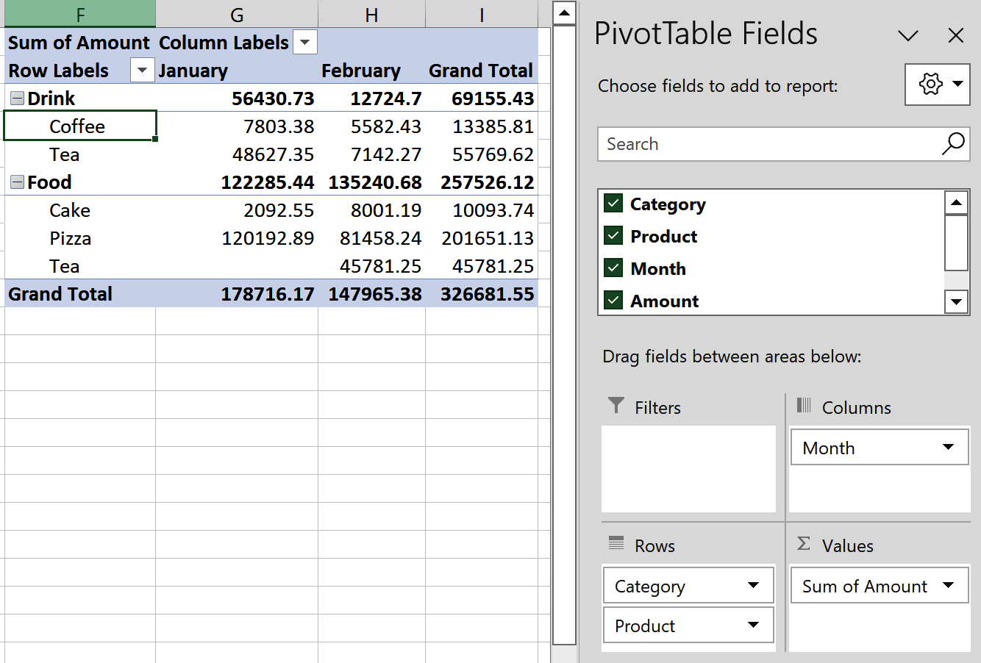Select cell with value 7803.38
The width and height of the screenshot is (981, 663).
point(237,126)
